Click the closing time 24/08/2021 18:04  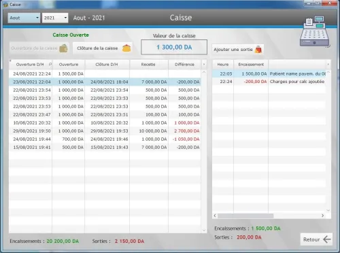[109, 82]
